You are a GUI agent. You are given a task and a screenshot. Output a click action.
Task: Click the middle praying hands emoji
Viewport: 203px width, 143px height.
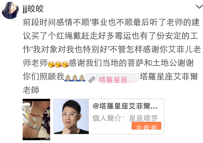tap(75, 78)
